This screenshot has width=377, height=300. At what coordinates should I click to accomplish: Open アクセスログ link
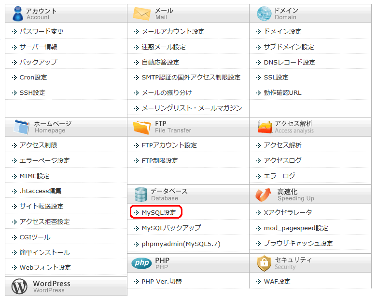(x=282, y=160)
